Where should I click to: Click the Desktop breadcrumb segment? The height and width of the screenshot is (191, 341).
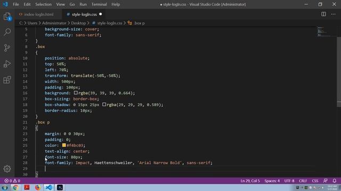pyautogui.click(x=78, y=23)
